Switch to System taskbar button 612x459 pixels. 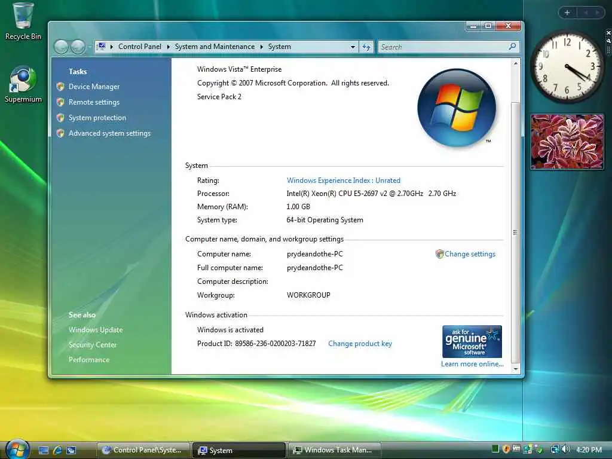coord(239,450)
